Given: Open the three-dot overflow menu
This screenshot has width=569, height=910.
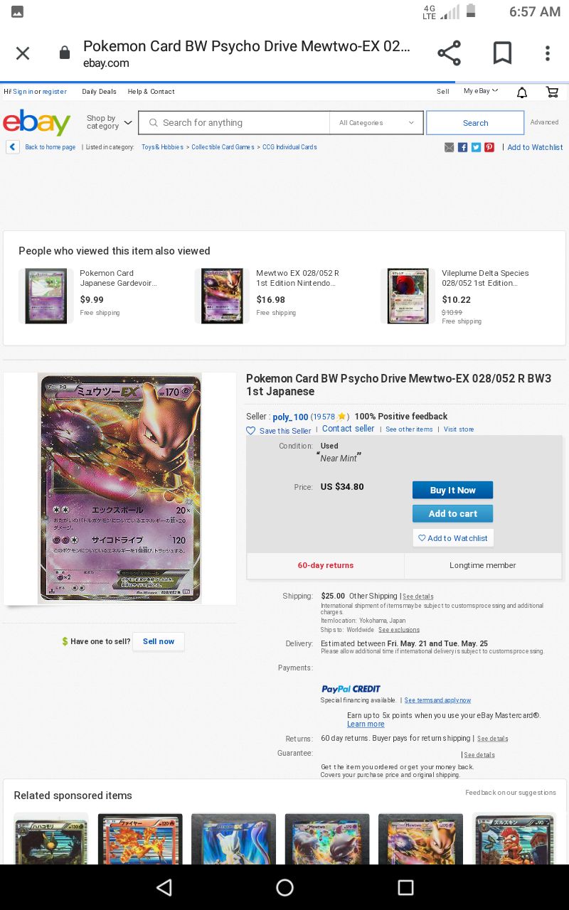Looking at the screenshot, I should coord(547,53).
